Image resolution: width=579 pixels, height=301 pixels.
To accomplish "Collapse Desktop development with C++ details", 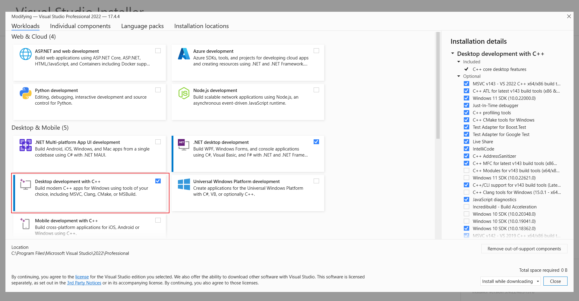I will click(453, 53).
